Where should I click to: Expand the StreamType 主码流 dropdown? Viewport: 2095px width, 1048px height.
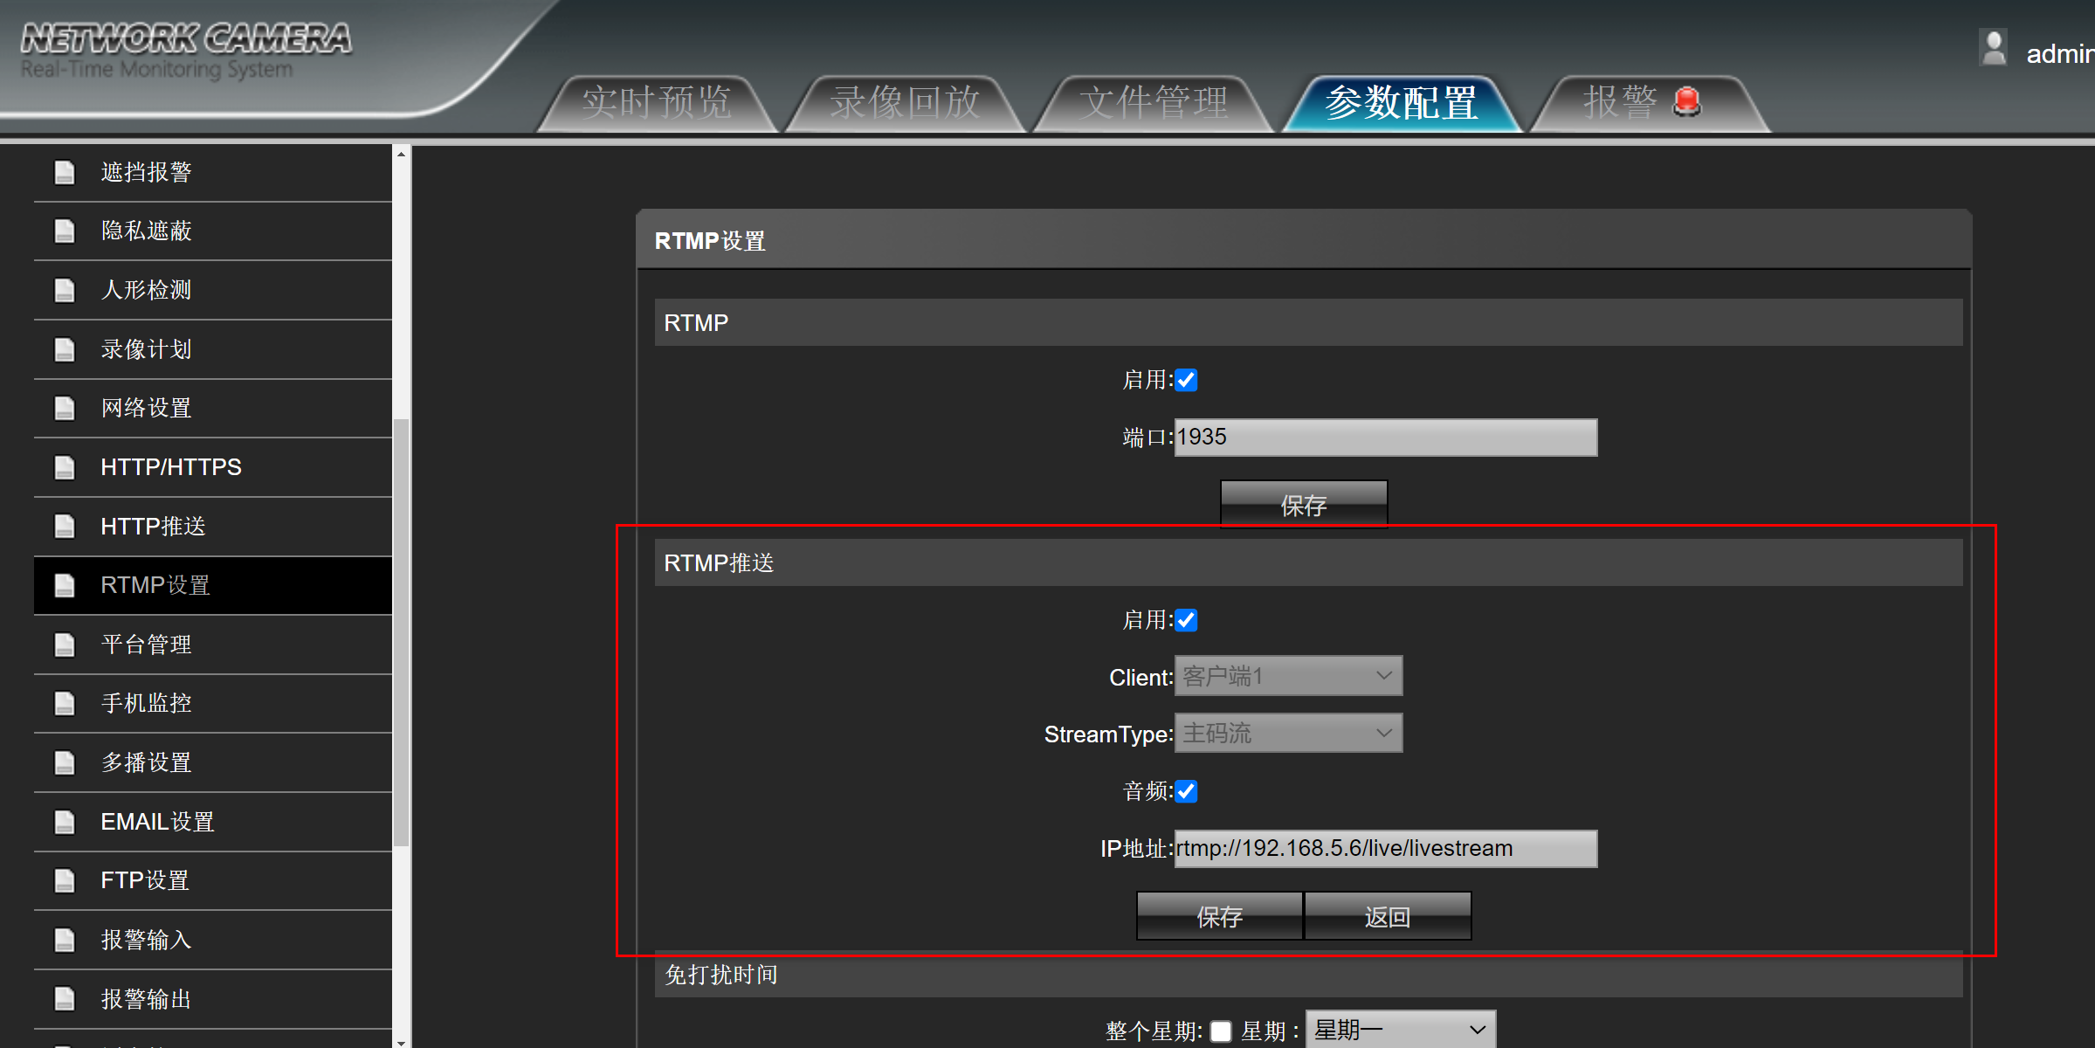[x=1288, y=734]
